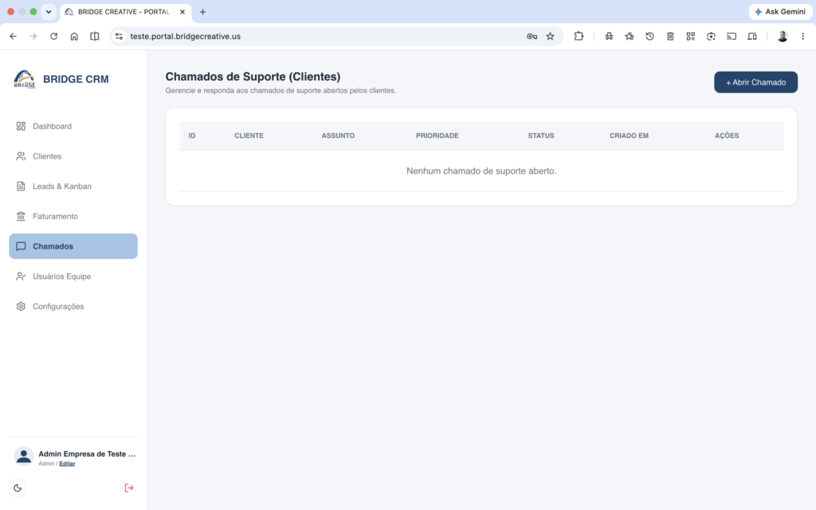Open Leads & Kanban menu item
Screen dimensions: 816x510
point(73,186)
